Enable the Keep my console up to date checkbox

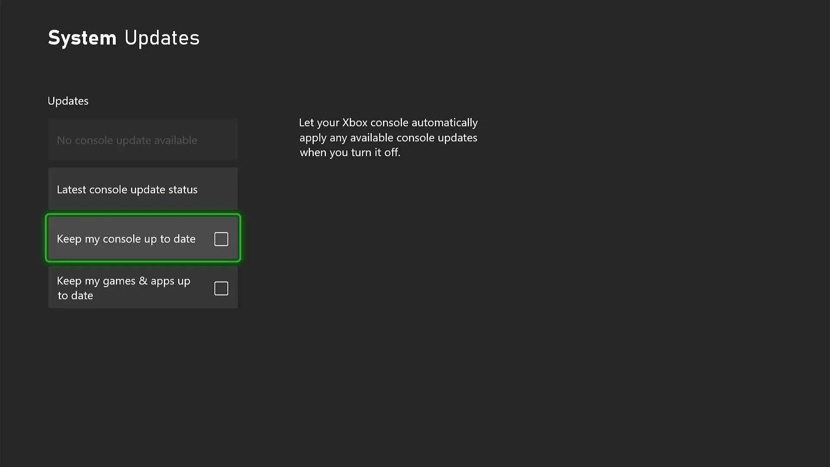(221, 239)
